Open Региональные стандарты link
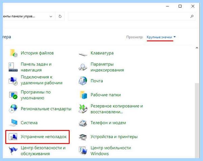 click(x=46, y=109)
